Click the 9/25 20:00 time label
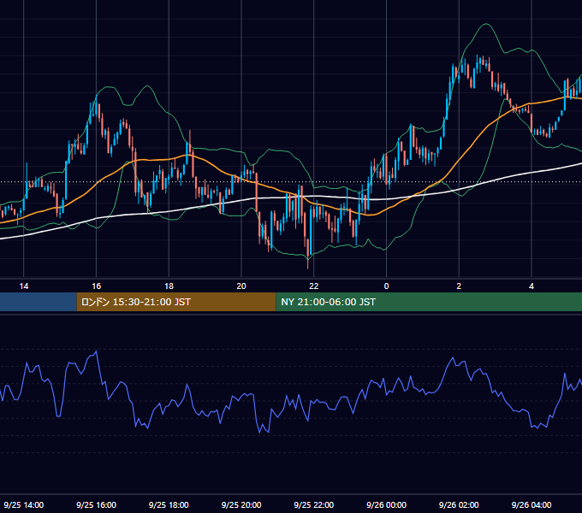 point(241,504)
